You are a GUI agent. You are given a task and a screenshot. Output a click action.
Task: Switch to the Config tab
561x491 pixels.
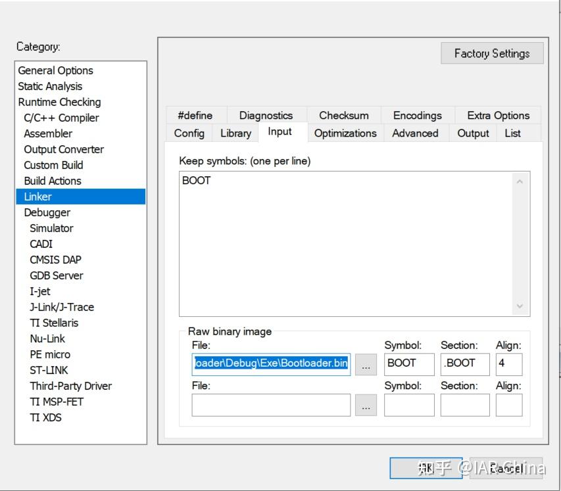189,133
